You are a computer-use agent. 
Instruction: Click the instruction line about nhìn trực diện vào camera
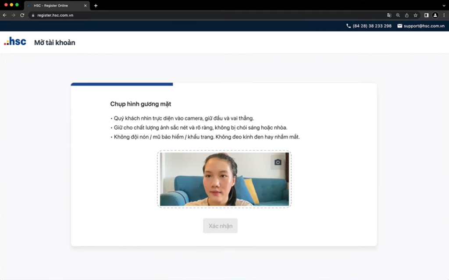point(182,118)
